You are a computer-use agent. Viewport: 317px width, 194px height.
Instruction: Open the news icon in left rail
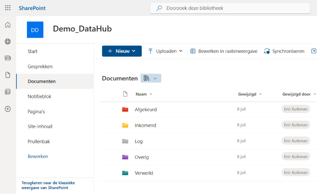coord(8,58)
